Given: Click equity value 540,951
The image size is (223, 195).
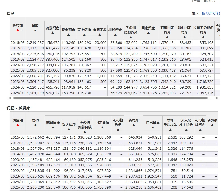Looking at the screenshot, I should 155,137.
